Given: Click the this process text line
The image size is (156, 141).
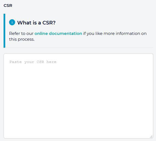Looking at the screenshot, I should tap(22, 39).
